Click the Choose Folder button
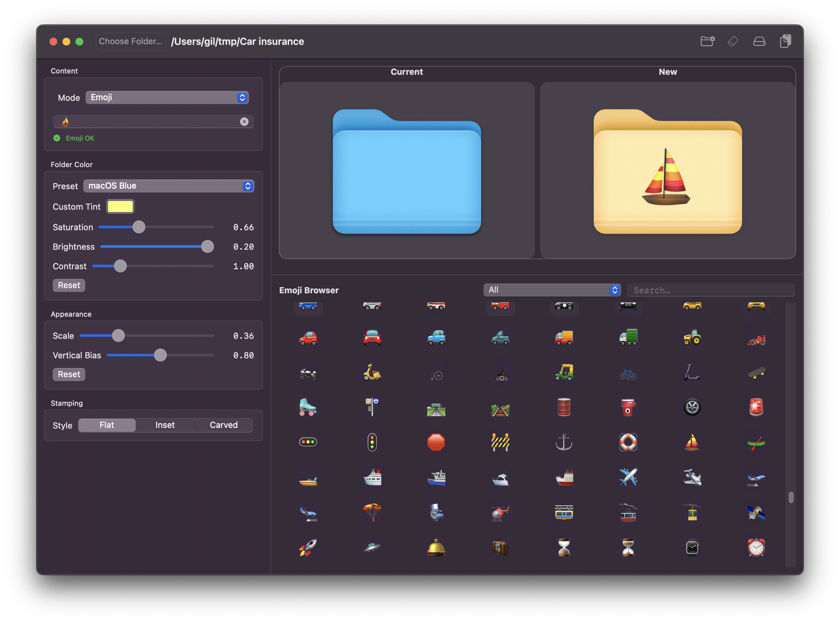Viewport: 840px width, 623px height. point(130,42)
